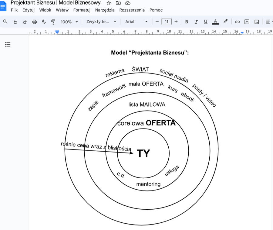Open the text color picker
Viewport: 273px width, 230px height.
click(215, 22)
